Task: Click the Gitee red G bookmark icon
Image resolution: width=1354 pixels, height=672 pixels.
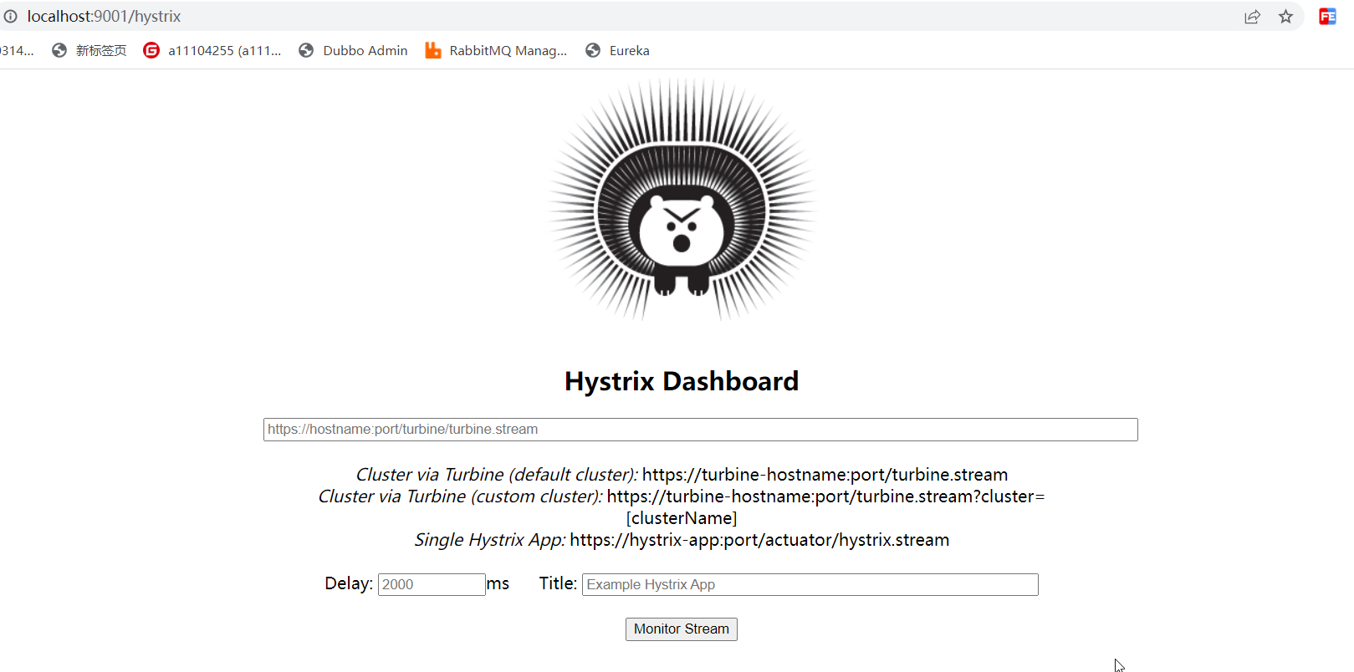Action: 151,50
